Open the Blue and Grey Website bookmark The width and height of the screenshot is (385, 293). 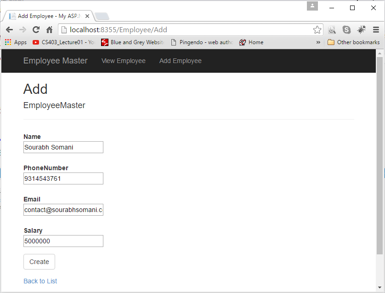click(133, 42)
